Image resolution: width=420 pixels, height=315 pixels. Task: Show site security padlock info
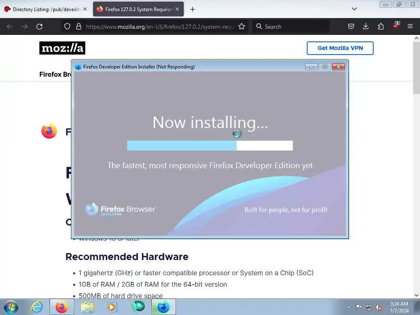[x=78, y=27]
